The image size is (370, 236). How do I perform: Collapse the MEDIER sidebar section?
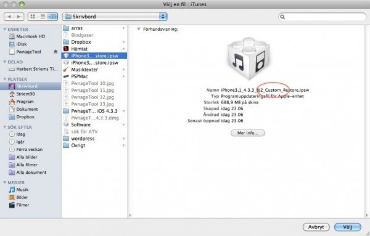pyautogui.click(x=5, y=182)
